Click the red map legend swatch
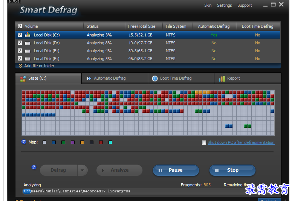 (x=101, y=142)
